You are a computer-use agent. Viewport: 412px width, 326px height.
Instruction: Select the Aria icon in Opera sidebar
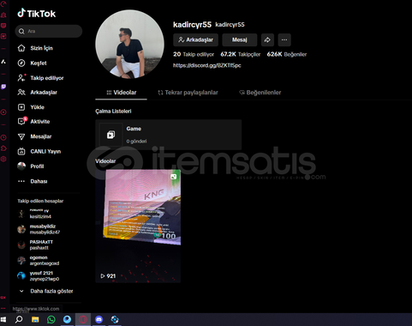click(x=3, y=62)
